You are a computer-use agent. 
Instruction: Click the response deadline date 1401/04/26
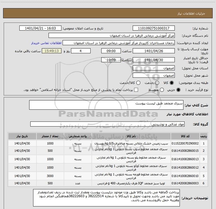pyautogui.click(x=154, y=51)
